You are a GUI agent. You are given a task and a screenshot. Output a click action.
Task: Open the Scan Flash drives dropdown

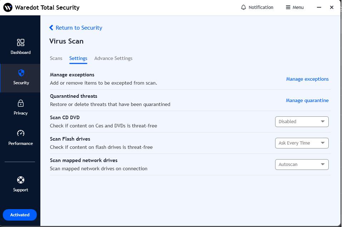302,143
